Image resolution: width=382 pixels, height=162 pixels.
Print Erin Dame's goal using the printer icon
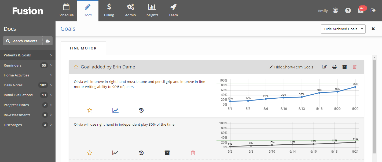pos(334,67)
